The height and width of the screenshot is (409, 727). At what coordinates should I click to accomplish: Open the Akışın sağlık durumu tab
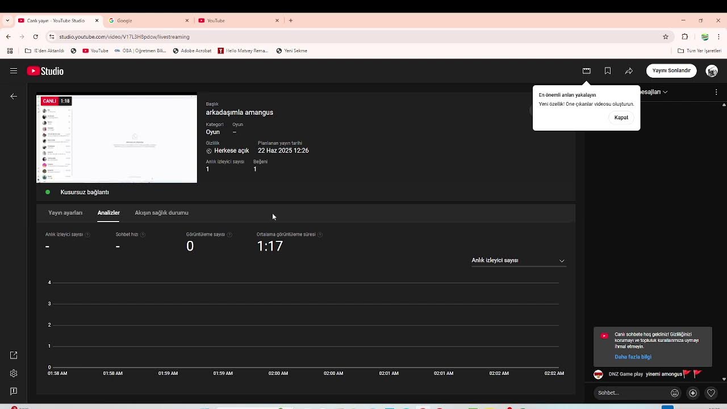[161, 212]
